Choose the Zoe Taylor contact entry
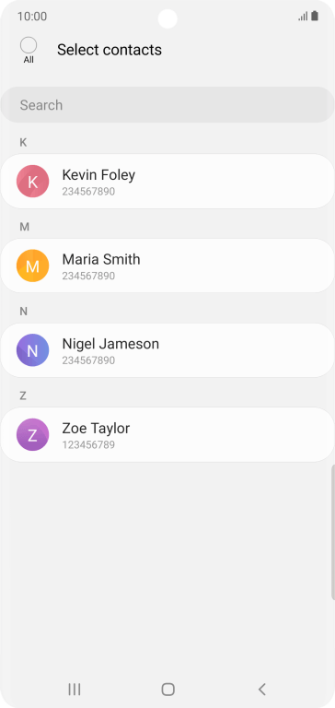Image resolution: width=335 pixels, height=708 pixels. pos(167,435)
